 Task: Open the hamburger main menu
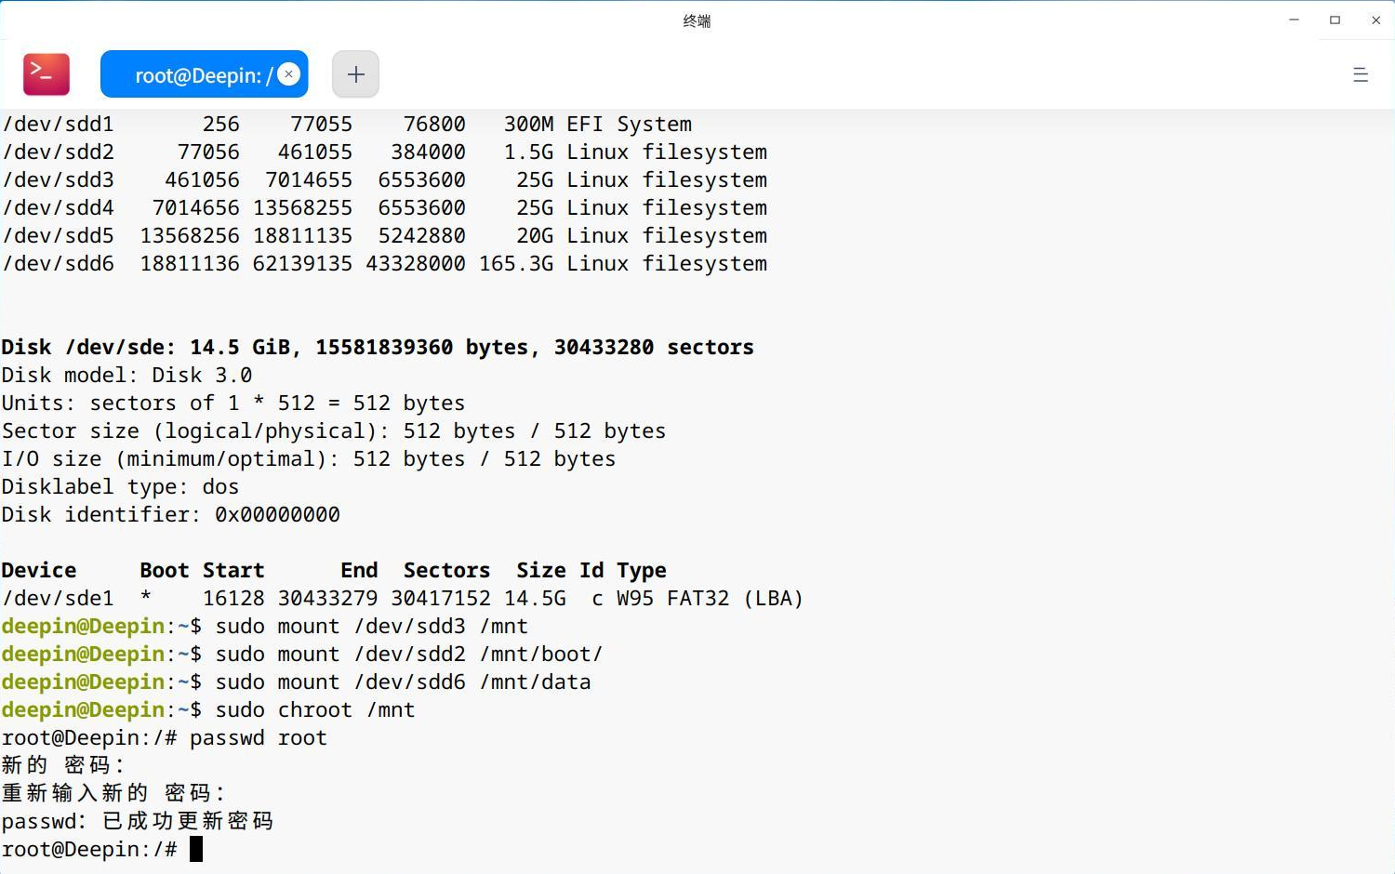click(x=1361, y=74)
